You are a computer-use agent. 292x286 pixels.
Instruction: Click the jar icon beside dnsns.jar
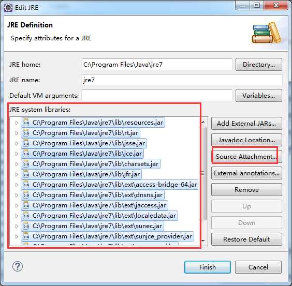click(x=26, y=195)
